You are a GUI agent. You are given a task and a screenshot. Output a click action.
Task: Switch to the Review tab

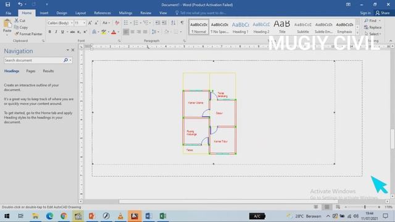tap(146, 13)
